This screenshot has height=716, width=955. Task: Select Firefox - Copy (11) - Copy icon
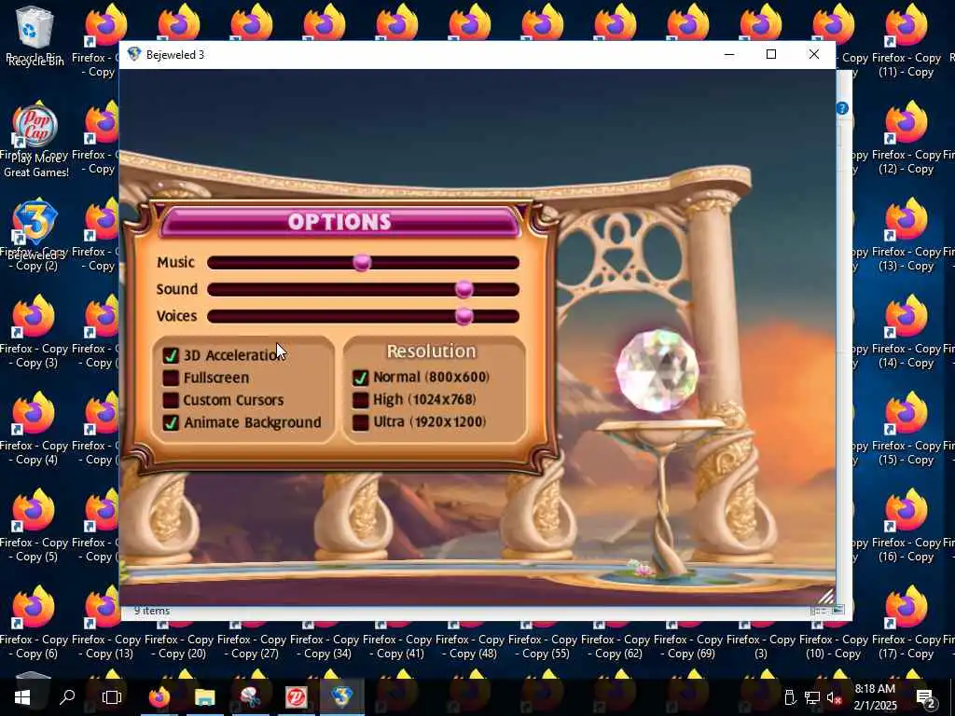click(x=906, y=39)
